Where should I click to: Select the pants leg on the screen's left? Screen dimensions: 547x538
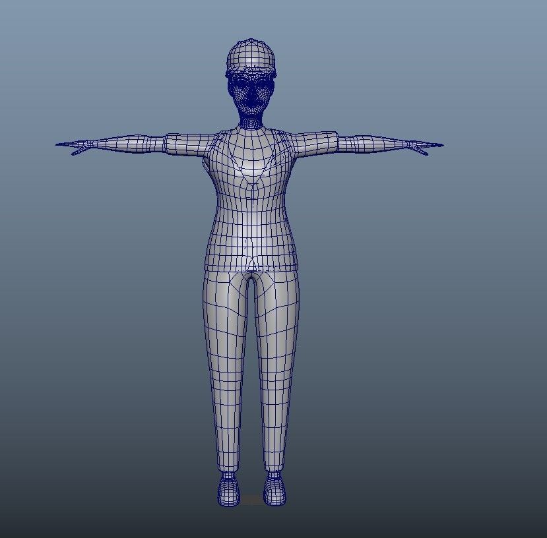[x=225, y=371]
